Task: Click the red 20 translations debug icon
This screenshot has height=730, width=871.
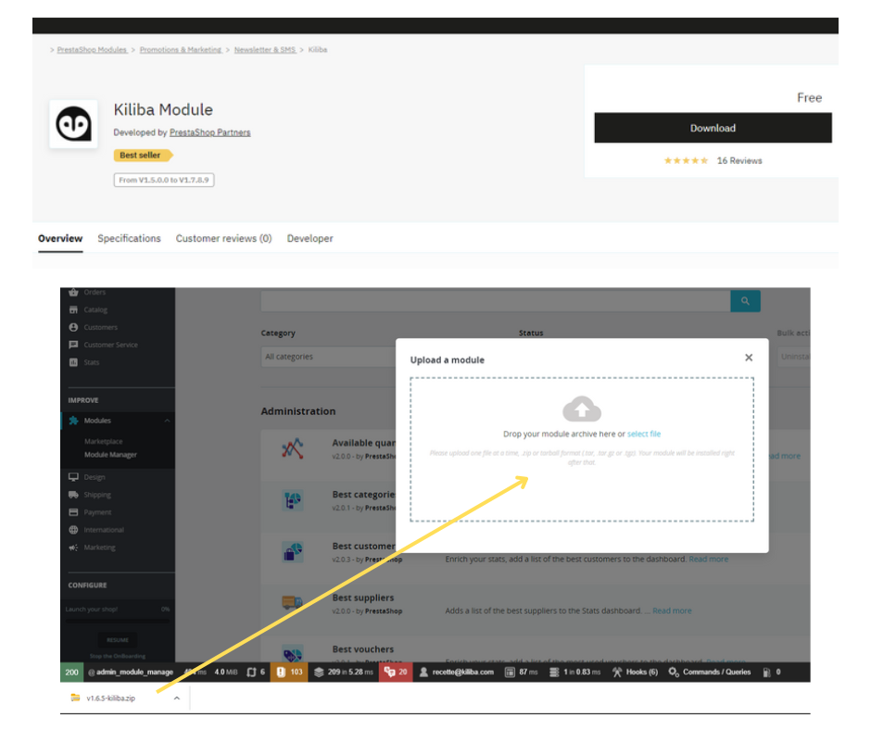Action: coord(389,673)
